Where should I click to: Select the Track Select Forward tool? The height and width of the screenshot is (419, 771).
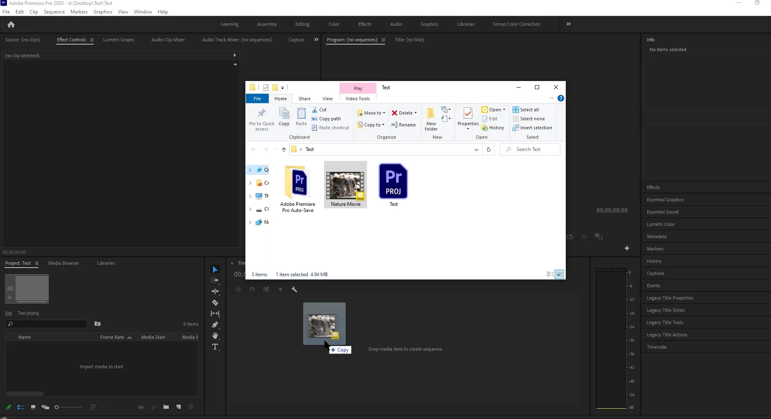click(x=215, y=280)
